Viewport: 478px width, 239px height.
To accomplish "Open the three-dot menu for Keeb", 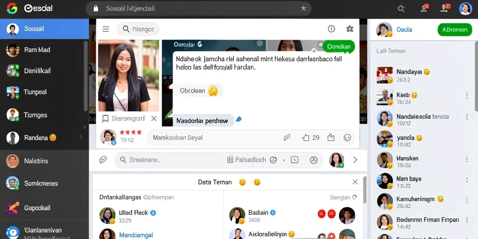I will (467, 96).
